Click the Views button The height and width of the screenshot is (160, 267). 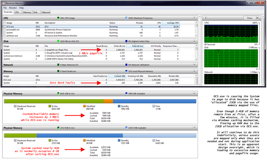[250, 18]
